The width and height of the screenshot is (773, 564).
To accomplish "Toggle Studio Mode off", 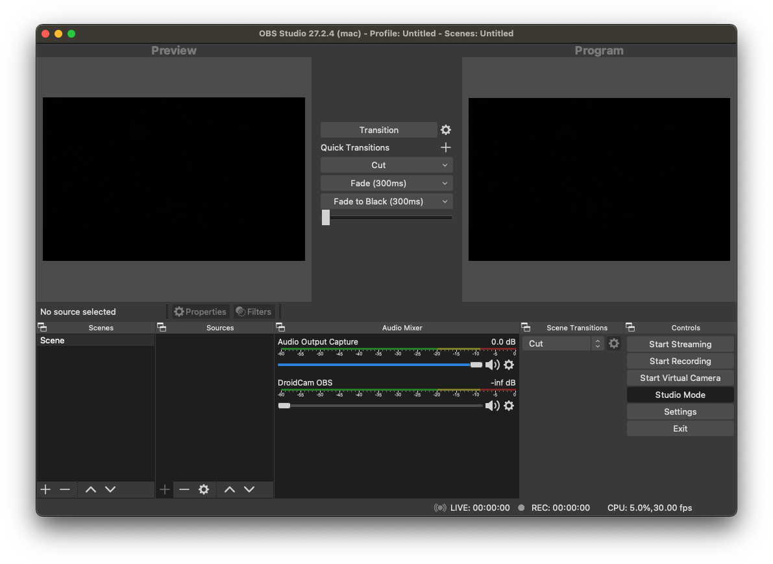I will (680, 395).
